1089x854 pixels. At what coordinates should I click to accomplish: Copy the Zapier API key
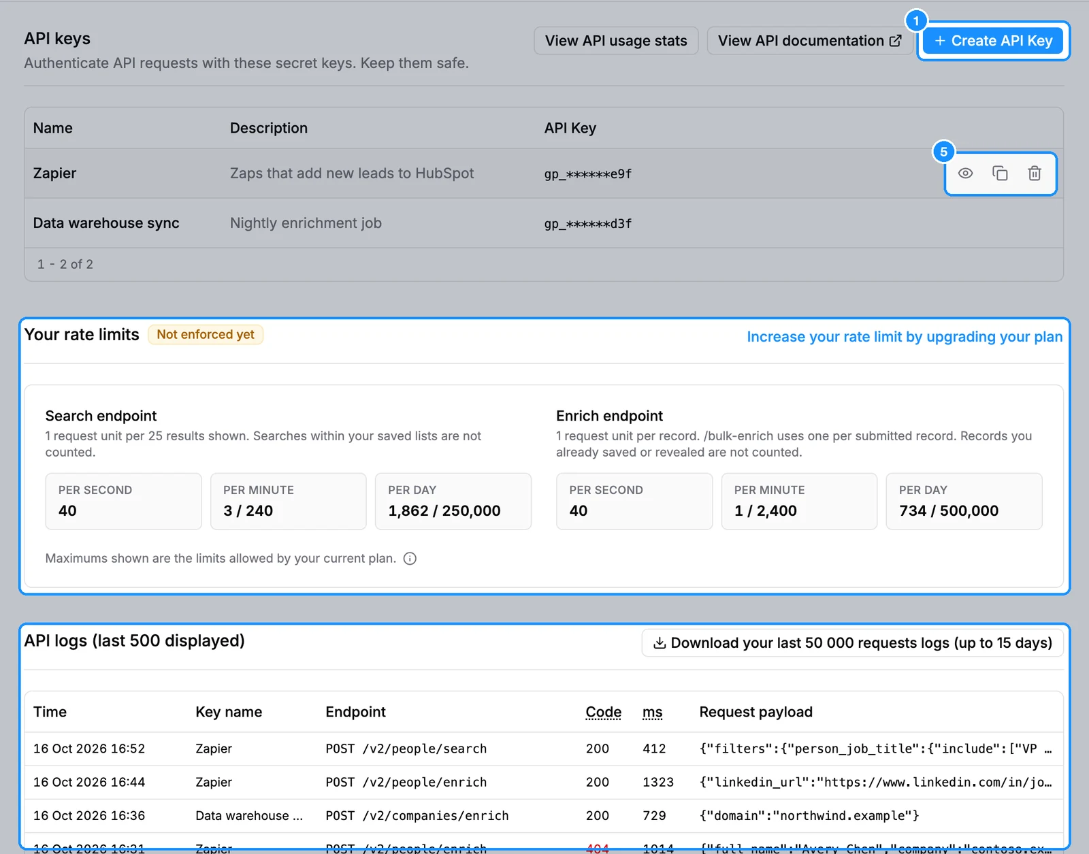pyautogui.click(x=1000, y=174)
